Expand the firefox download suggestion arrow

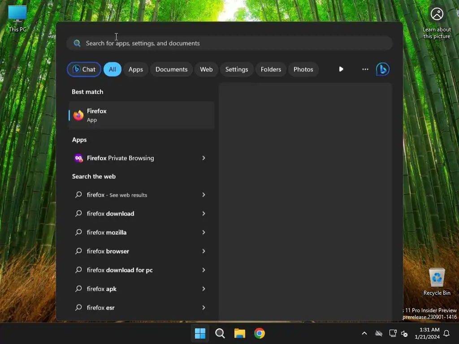coord(204,214)
